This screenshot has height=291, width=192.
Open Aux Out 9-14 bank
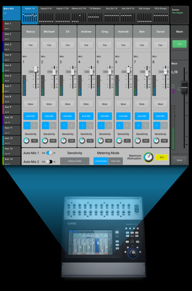(128, 15)
